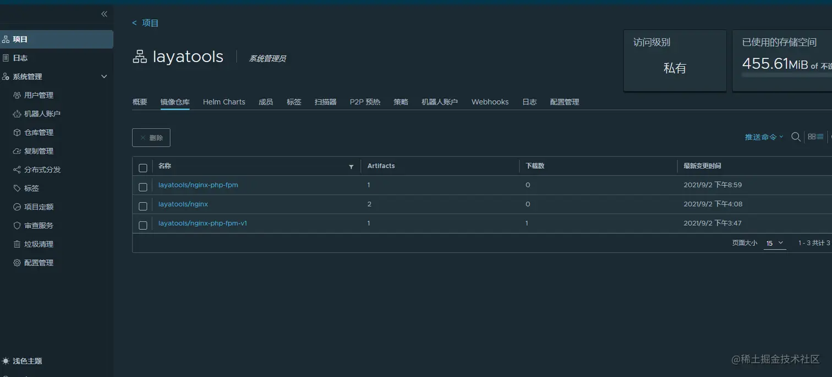
Task: Sort by Artifacts column header
Action: click(x=381, y=166)
